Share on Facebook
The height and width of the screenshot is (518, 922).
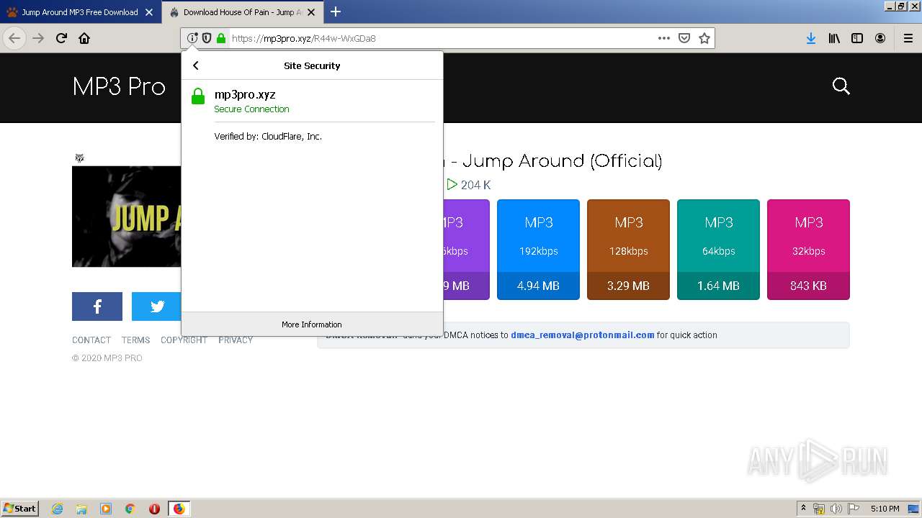coord(97,306)
